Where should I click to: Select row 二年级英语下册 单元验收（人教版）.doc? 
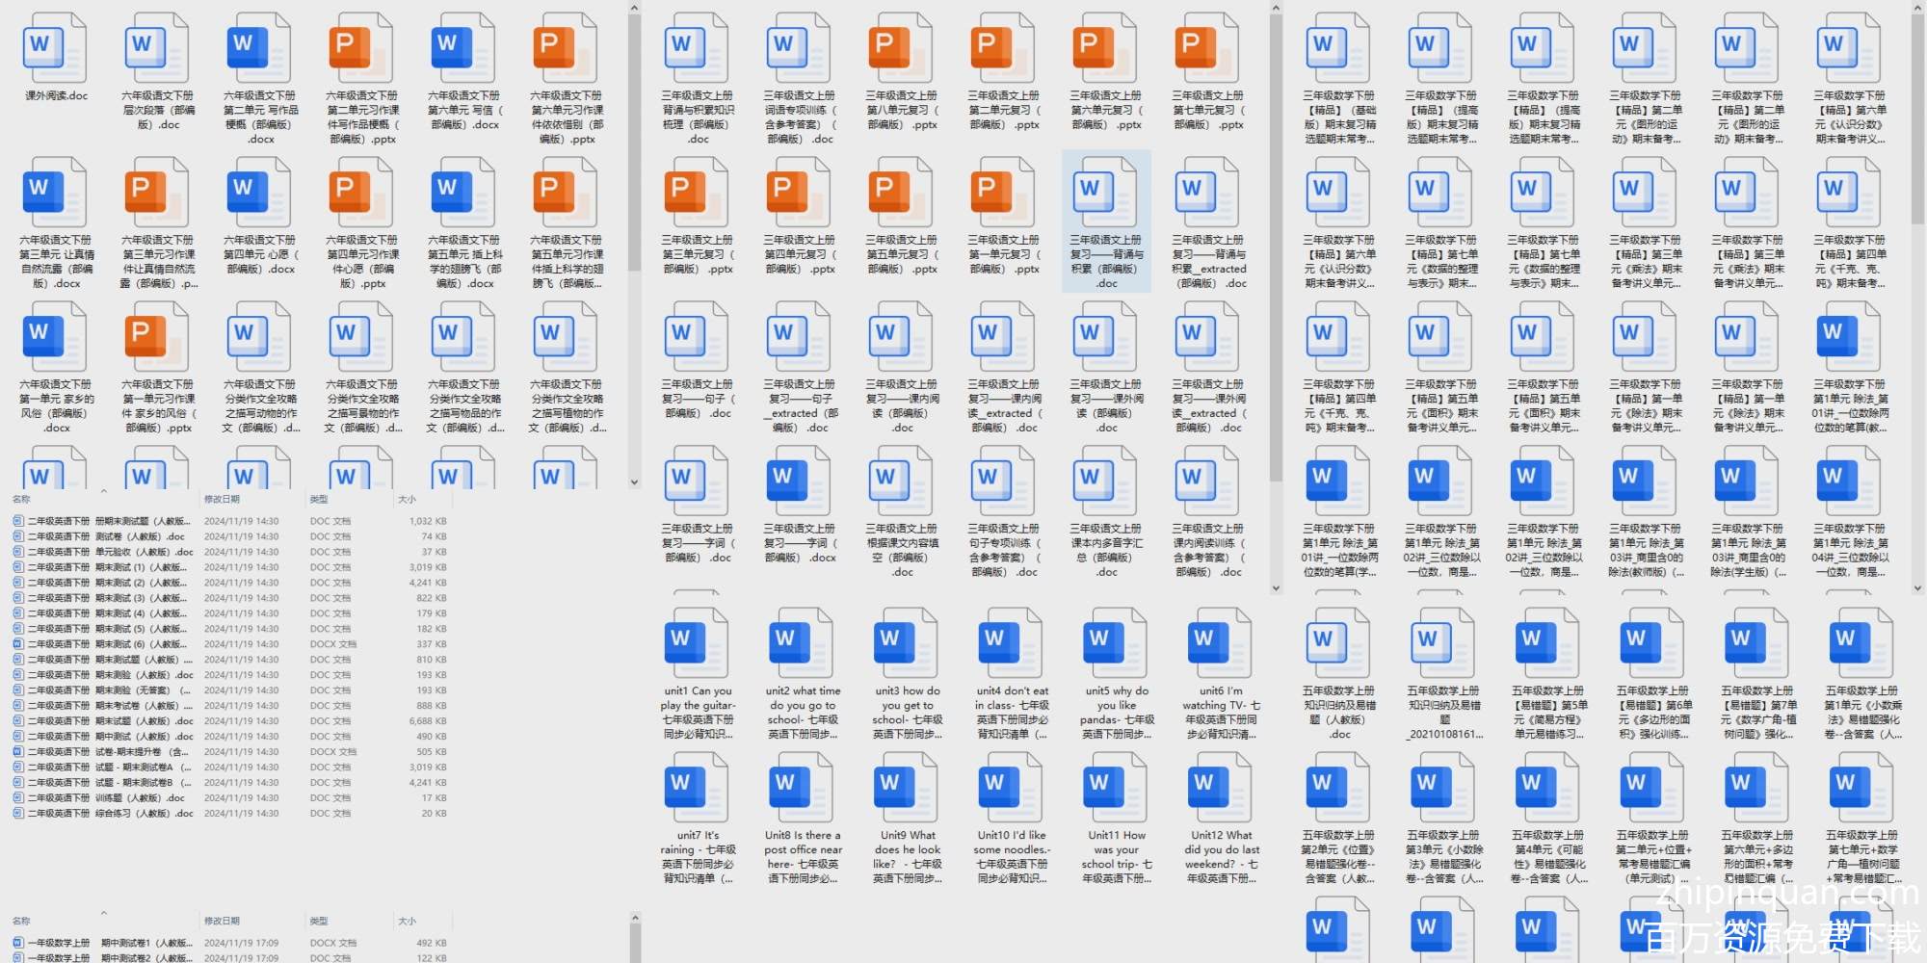point(229,552)
